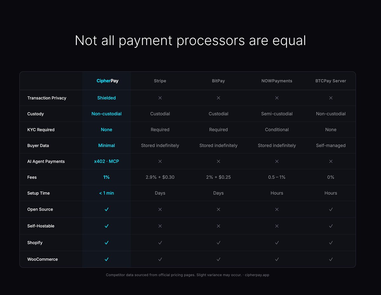
Task: Click the Semi-custodial cell for NOWPayments
Action: point(277,114)
